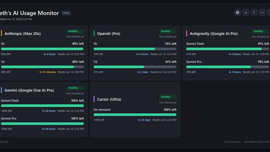Click 'Resets Jun 15, 6:25 PM' text

click(71, 54)
